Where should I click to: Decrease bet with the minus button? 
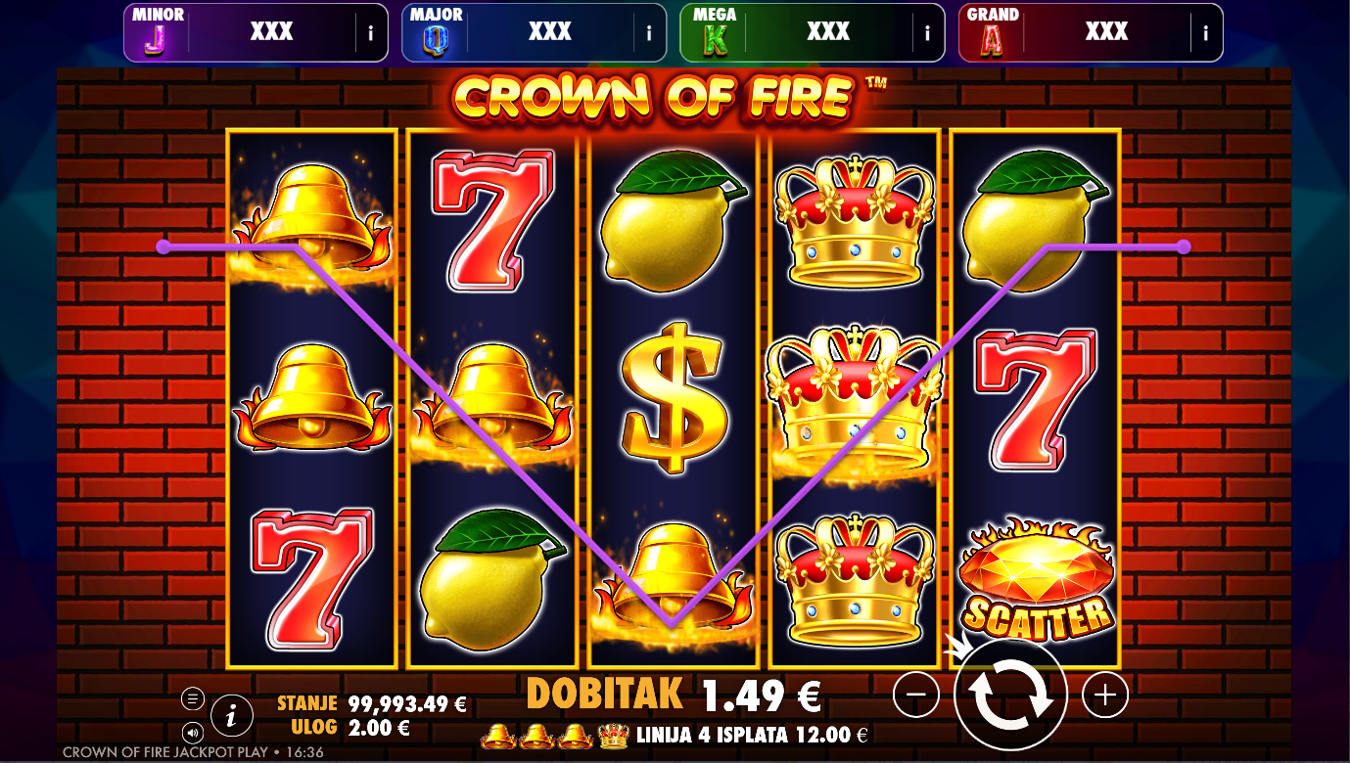point(916,696)
